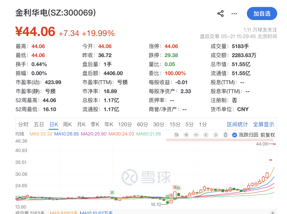Image resolution: width=287 pixels, height=214 pixels.
Task: Click the 昨收 value 36.72
Action: [x=105, y=55]
